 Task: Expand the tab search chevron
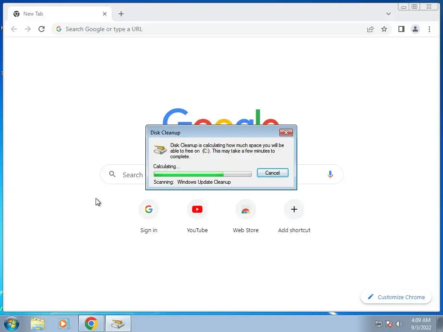(x=388, y=14)
